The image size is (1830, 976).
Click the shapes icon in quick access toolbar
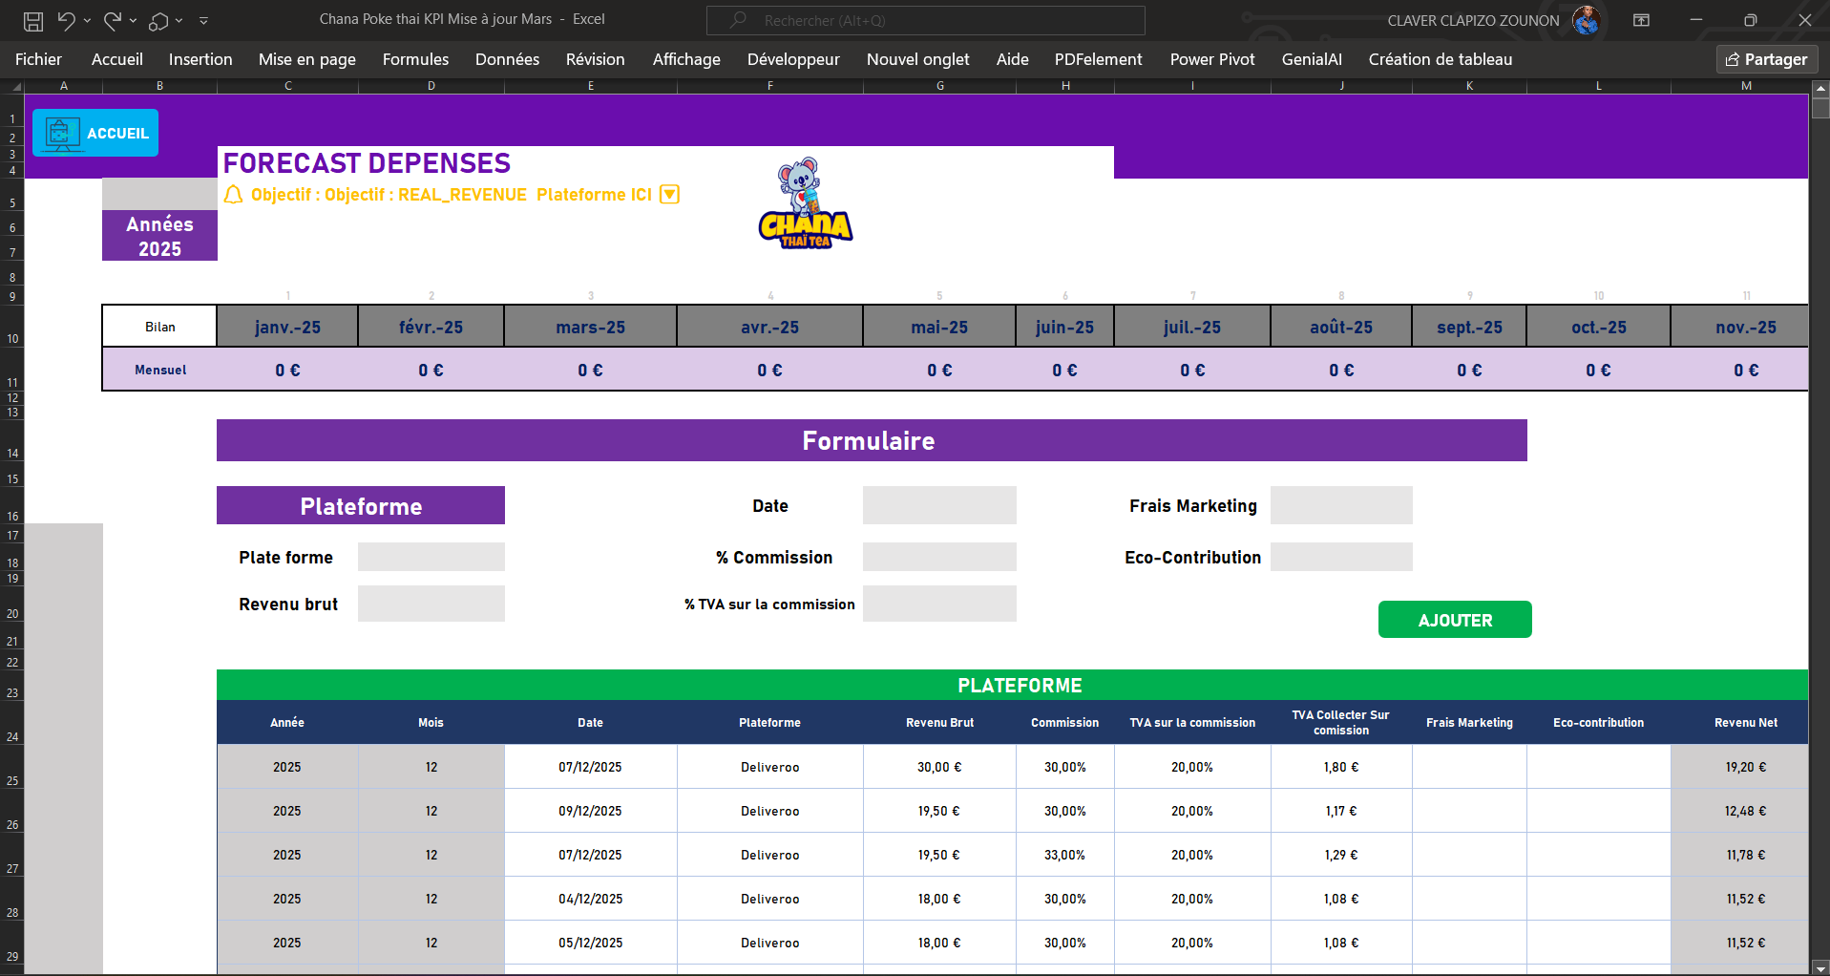[158, 20]
